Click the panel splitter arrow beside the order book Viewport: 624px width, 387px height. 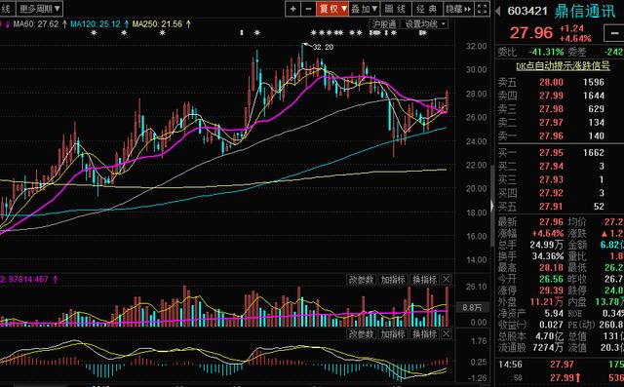pos(492,206)
